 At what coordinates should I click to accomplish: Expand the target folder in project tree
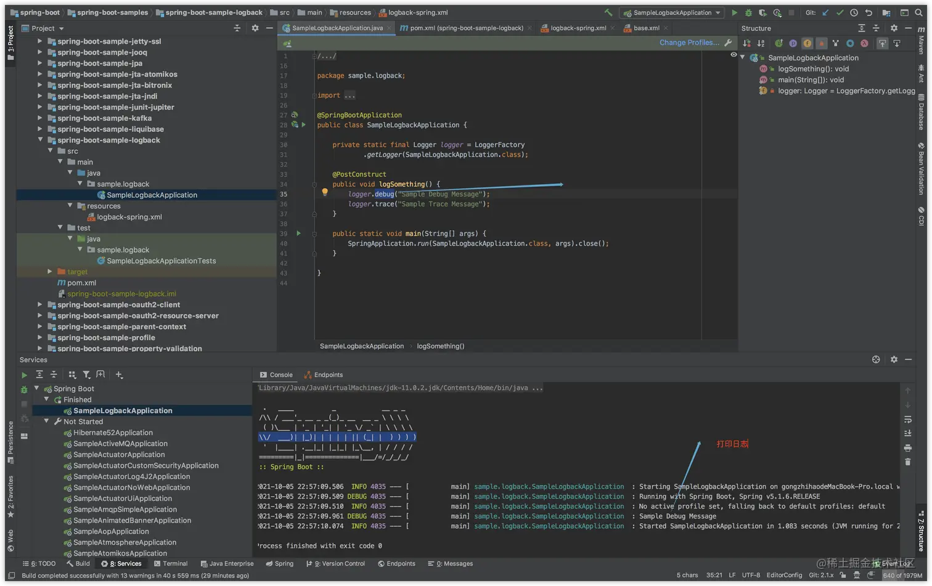point(50,272)
